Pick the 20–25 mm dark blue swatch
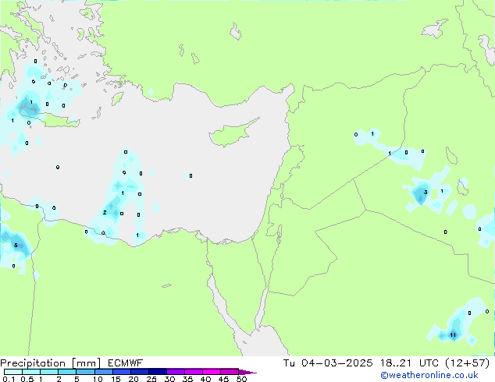This screenshot has width=495, height=382. [139, 372]
